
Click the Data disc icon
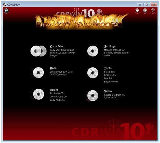pyautogui.click(x=38, y=73)
